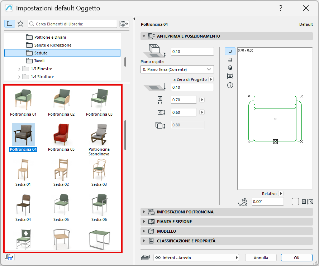The width and height of the screenshot is (319, 266).
Task: Click the Annulla button
Action: point(261,257)
